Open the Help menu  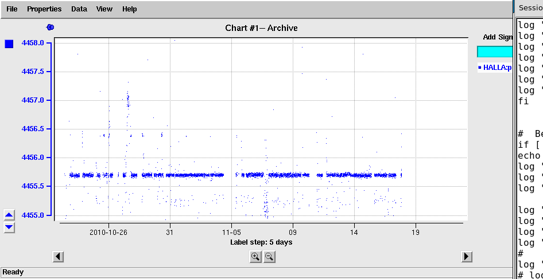click(x=130, y=9)
